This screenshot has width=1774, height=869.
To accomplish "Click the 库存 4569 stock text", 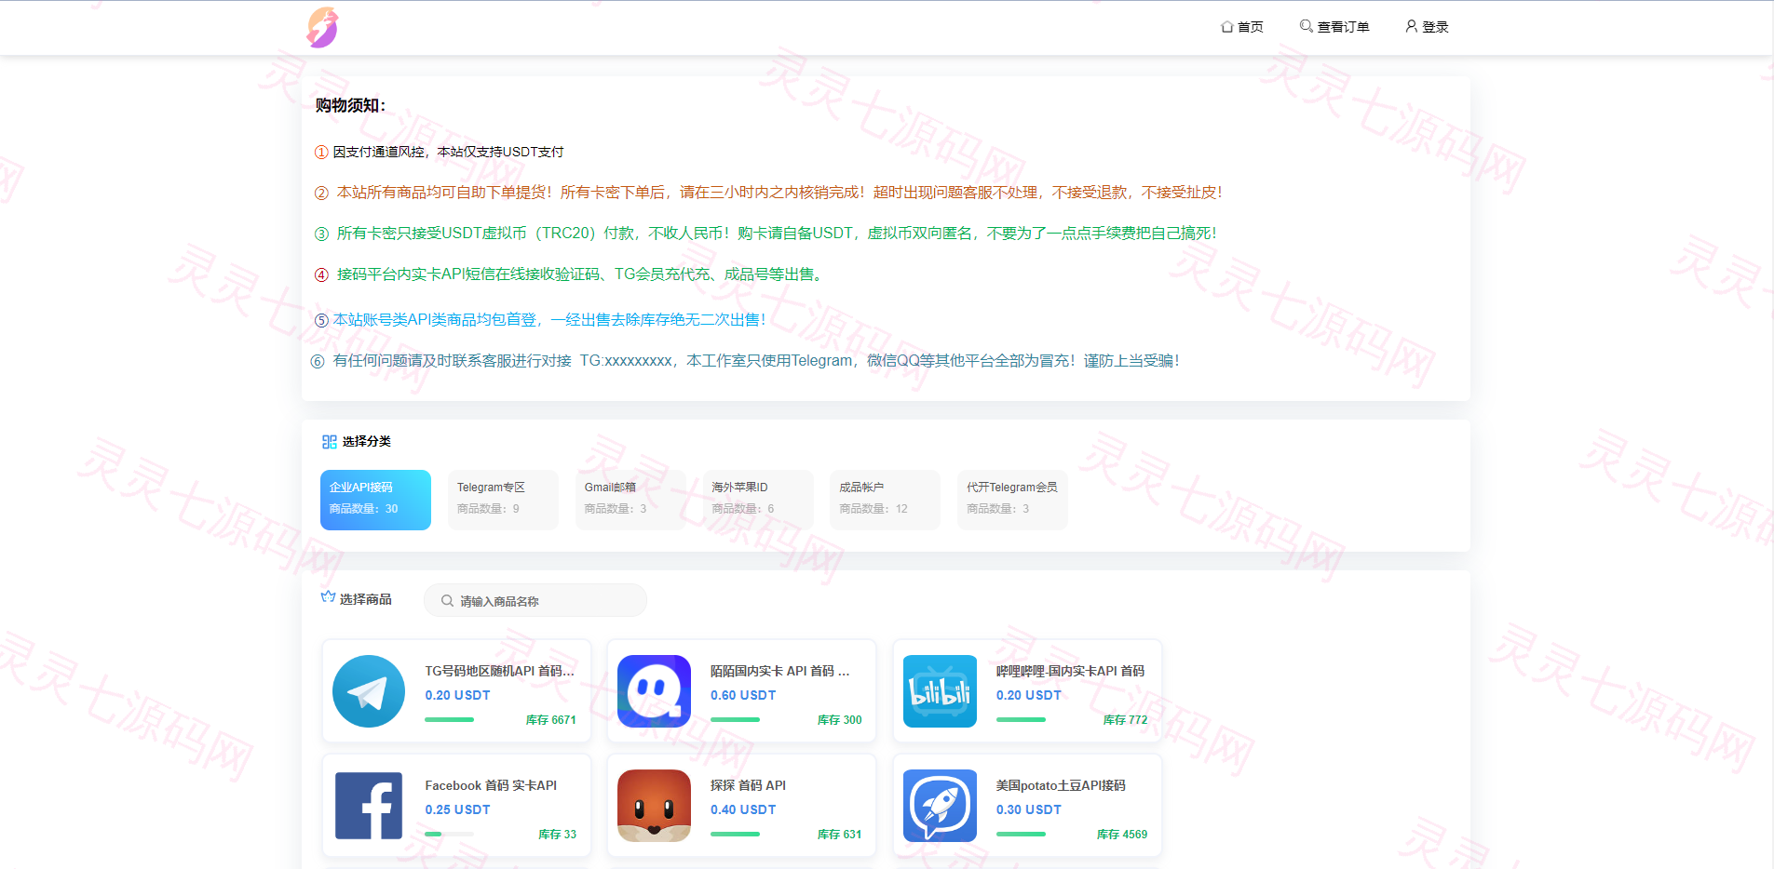I will [1122, 835].
